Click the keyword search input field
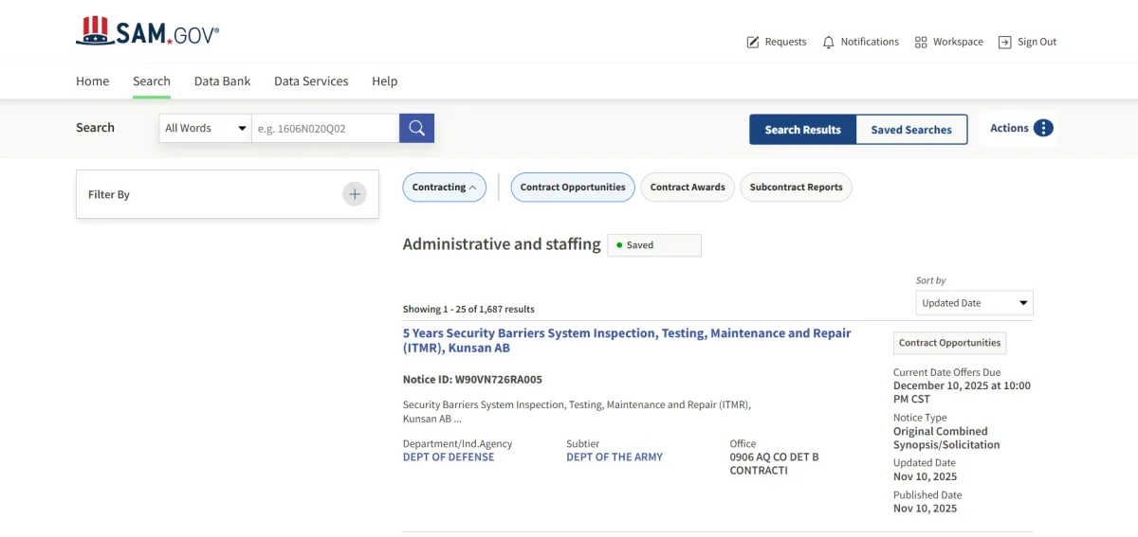 tap(324, 129)
